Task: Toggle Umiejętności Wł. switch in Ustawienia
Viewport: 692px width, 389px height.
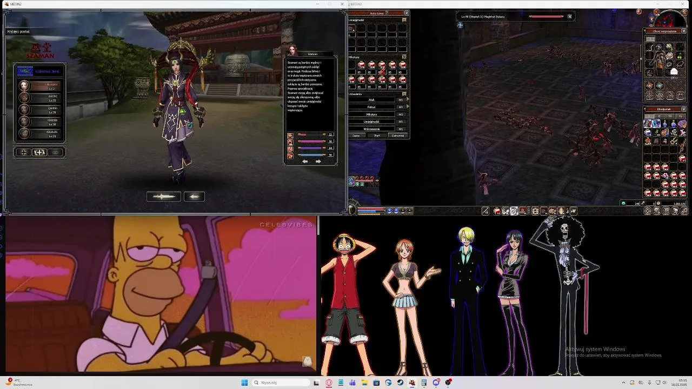Action: click(401, 122)
